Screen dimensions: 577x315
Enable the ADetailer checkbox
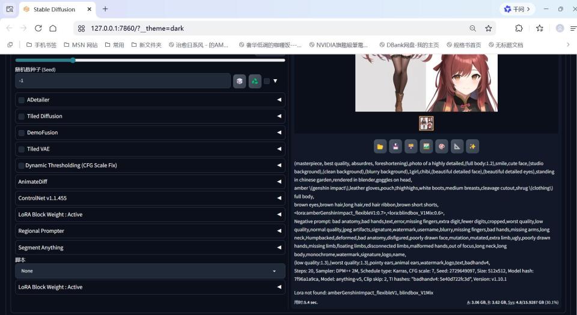pyautogui.click(x=22, y=100)
